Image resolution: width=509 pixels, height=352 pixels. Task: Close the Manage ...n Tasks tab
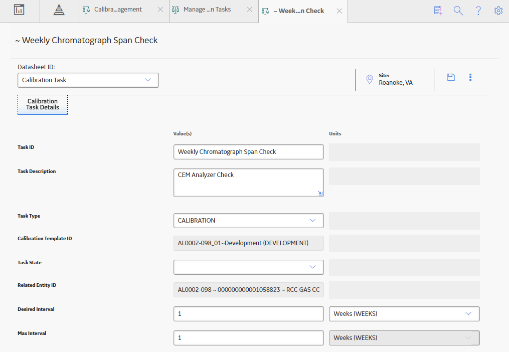tap(250, 10)
